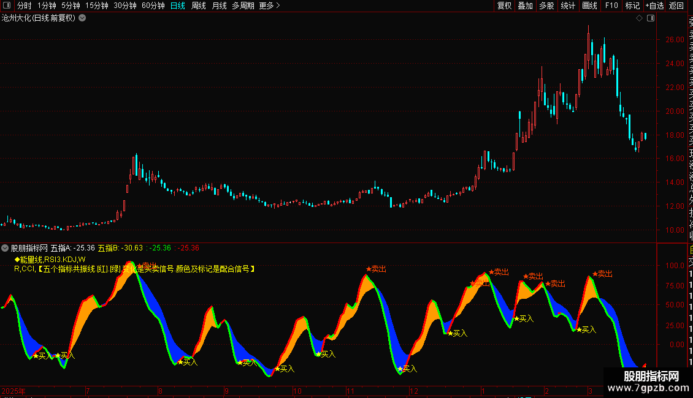
Task: Switch to 月线 monthly chart
Action: point(219,6)
